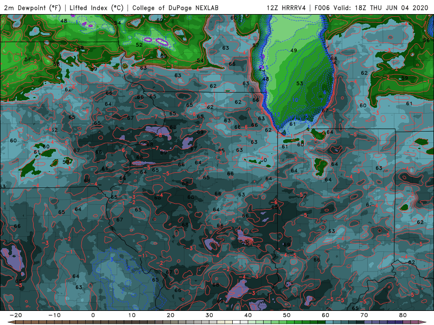Click the -10 label on the color scale
This screenshot has width=434, height=325.
pos(54,315)
